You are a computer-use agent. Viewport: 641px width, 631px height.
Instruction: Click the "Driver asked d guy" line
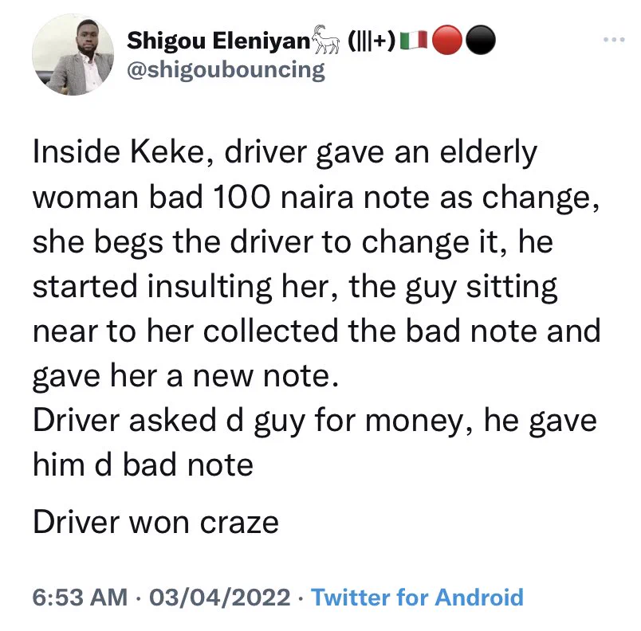pyautogui.click(x=315, y=421)
